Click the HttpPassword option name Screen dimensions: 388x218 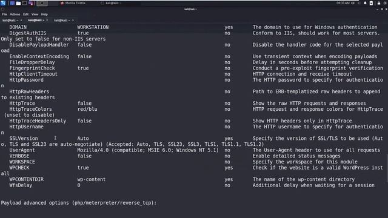(x=26, y=80)
